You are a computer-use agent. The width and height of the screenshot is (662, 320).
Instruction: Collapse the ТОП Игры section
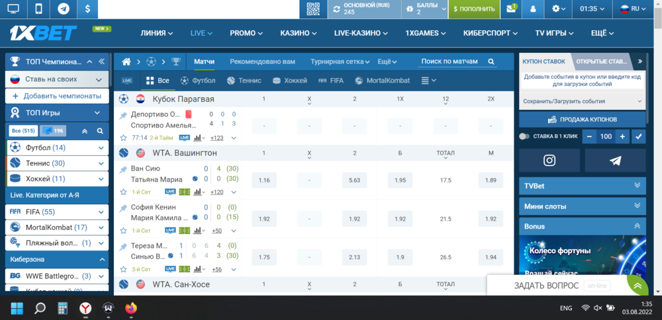click(x=97, y=113)
